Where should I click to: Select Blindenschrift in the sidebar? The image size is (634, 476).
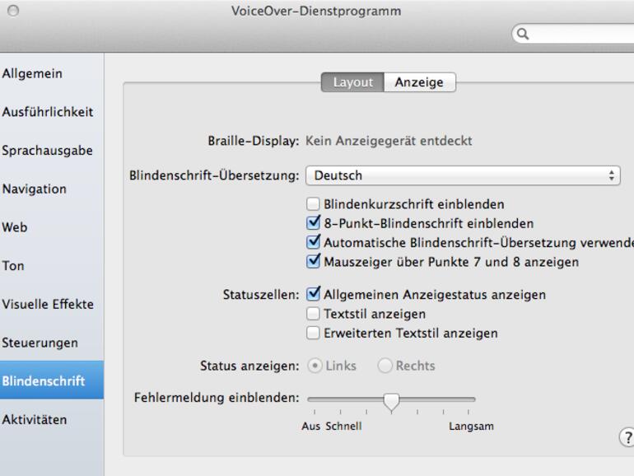click(52, 380)
